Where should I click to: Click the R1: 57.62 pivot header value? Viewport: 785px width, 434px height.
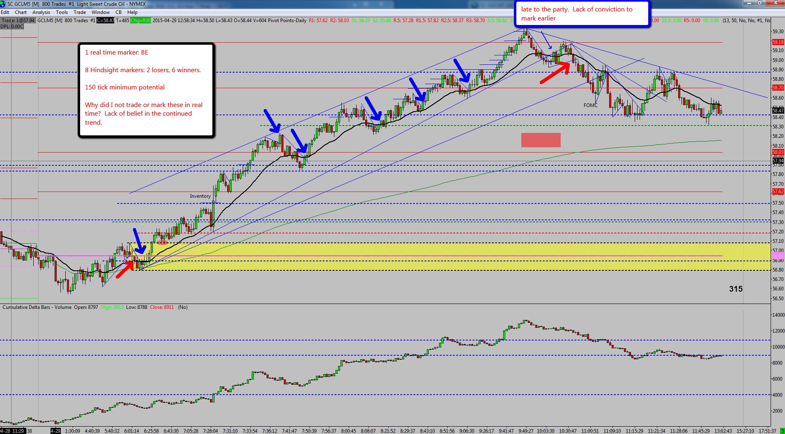[318, 21]
